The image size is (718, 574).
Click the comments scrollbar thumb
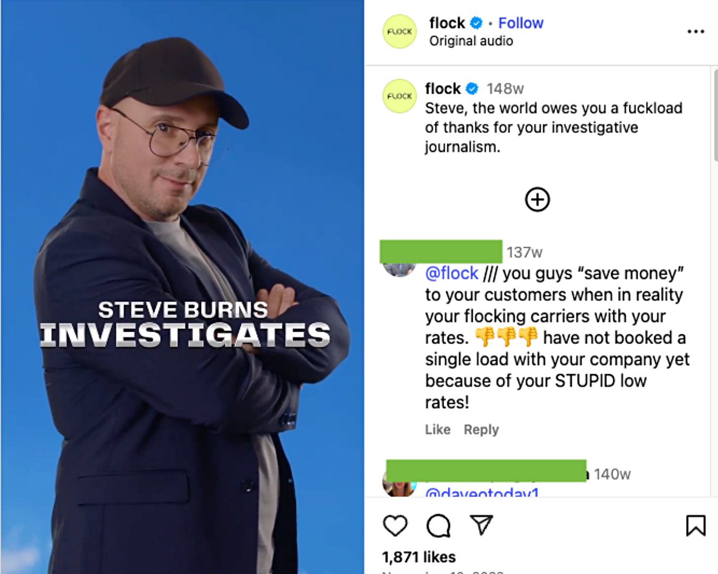pos(715,114)
